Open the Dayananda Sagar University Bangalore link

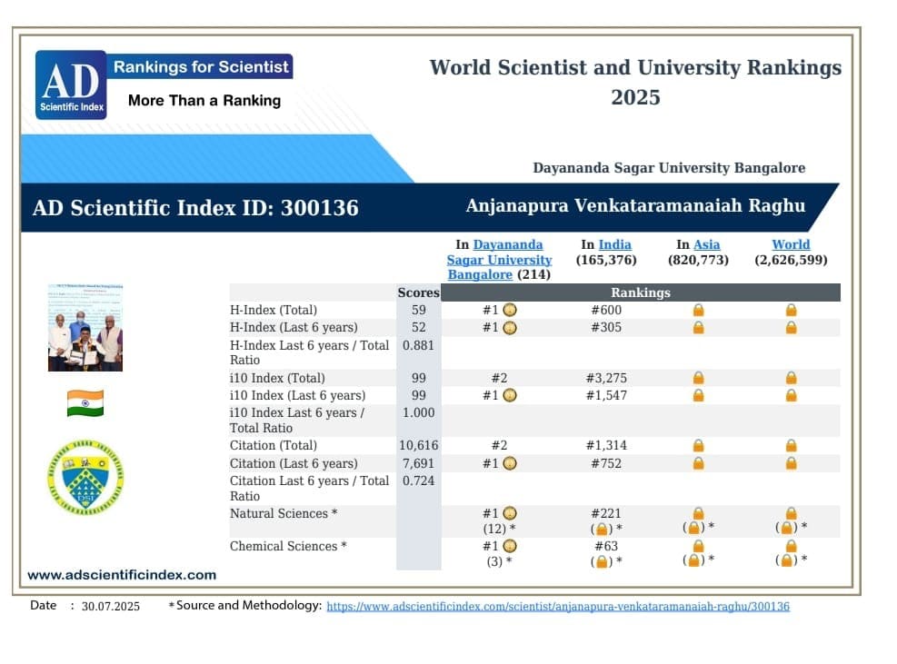(x=499, y=260)
